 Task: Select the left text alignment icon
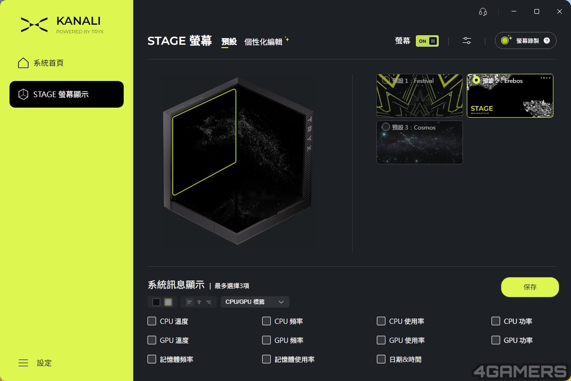(190, 302)
